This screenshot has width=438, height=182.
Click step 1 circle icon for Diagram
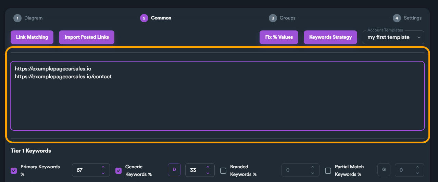17,18
